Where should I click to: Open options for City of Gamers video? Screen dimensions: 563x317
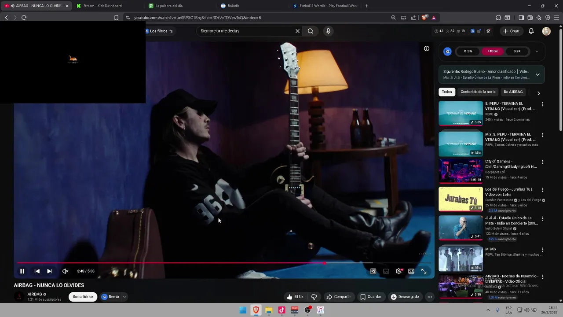tap(542, 162)
